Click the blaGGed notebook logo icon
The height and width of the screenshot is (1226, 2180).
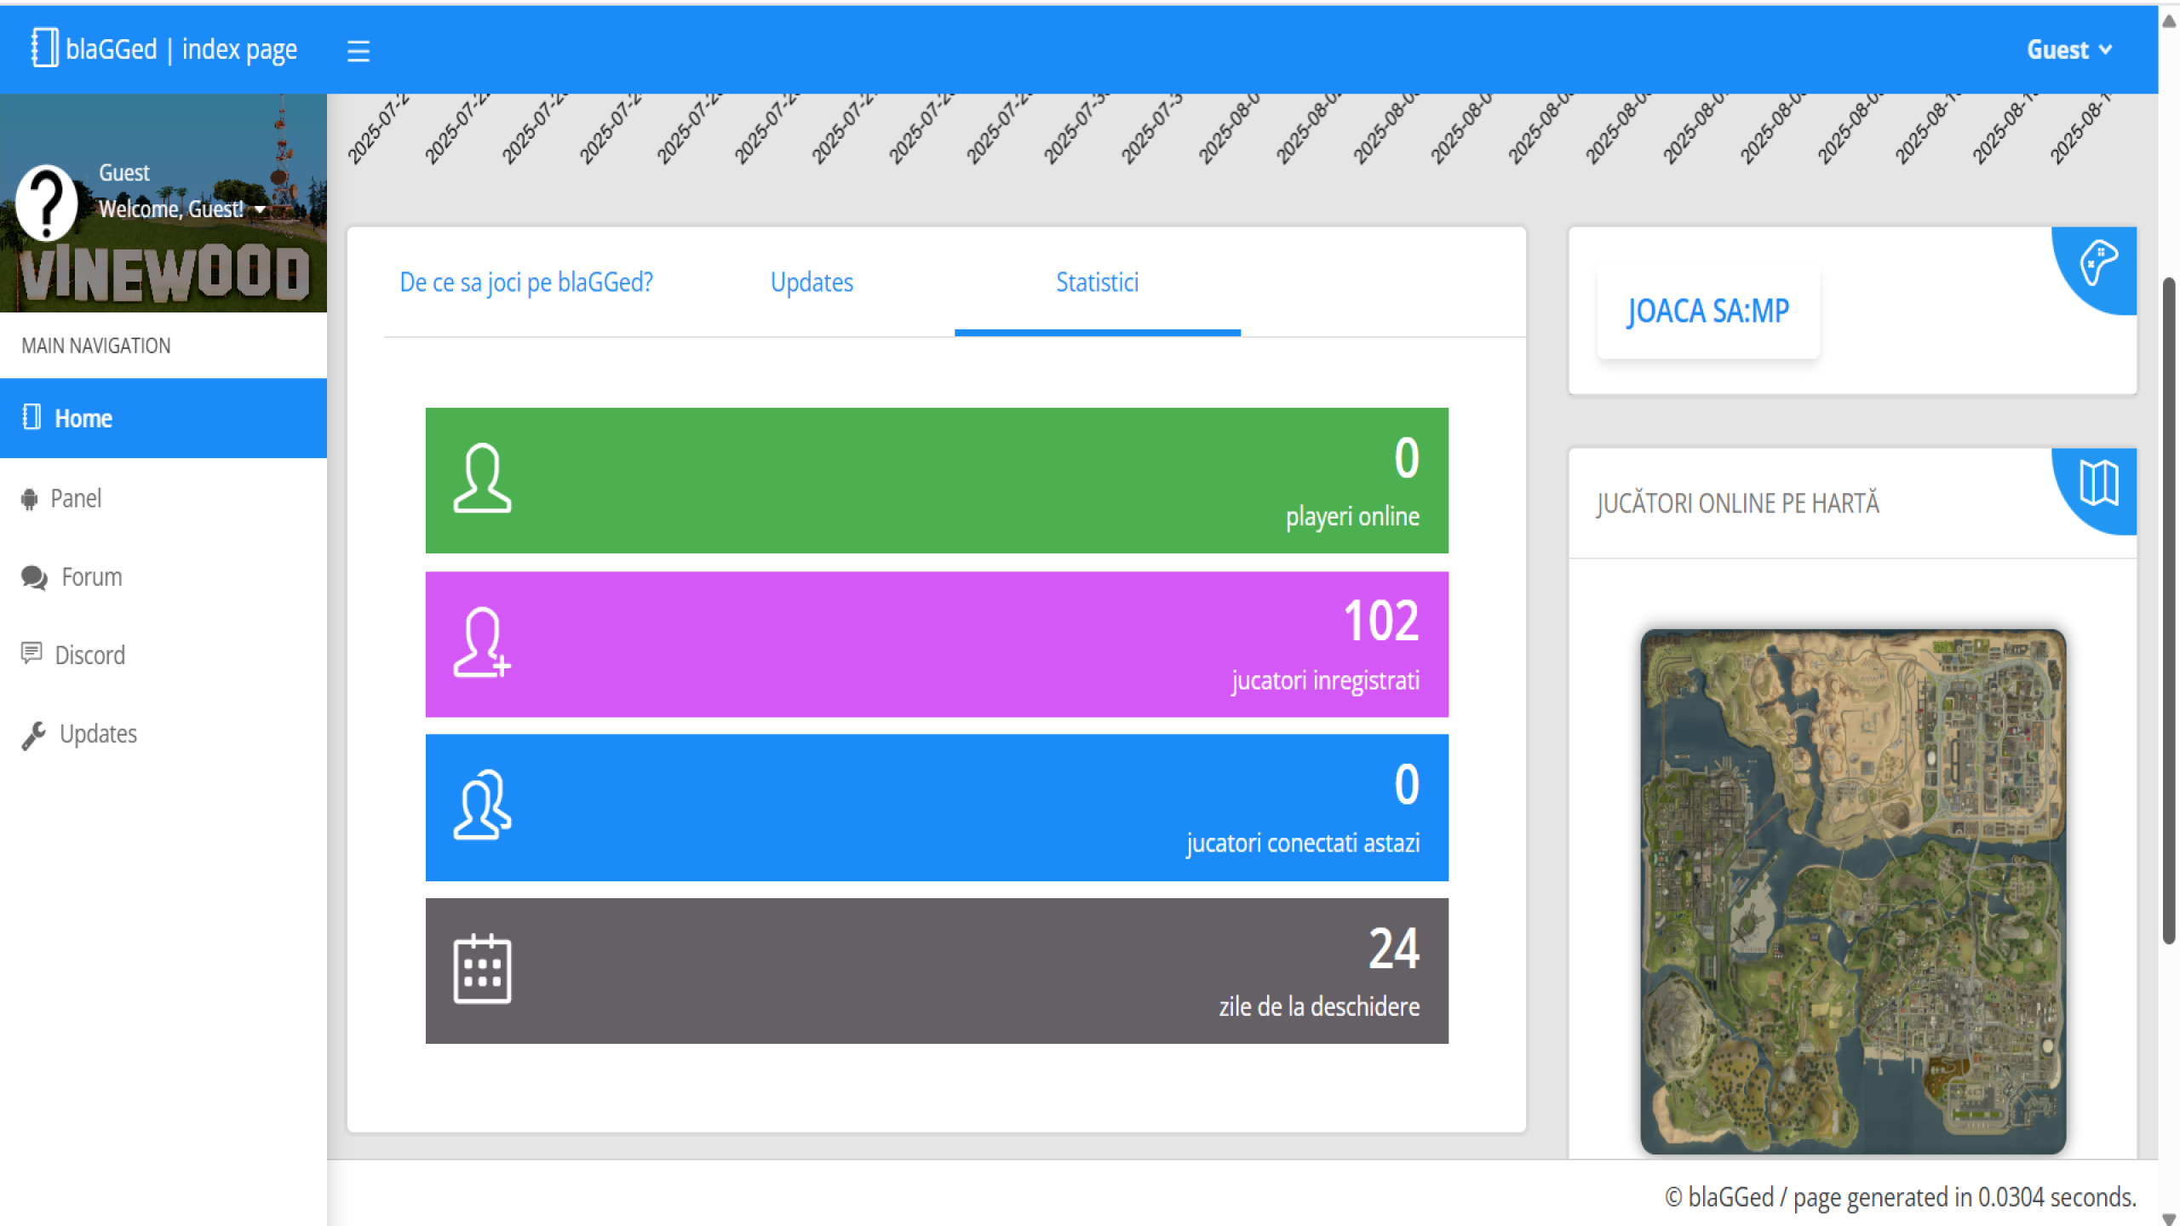[x=44, y=48]
